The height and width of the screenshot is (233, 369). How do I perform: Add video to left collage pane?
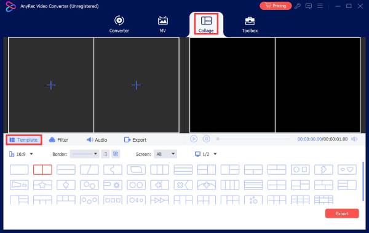click(x=51, y=85)
